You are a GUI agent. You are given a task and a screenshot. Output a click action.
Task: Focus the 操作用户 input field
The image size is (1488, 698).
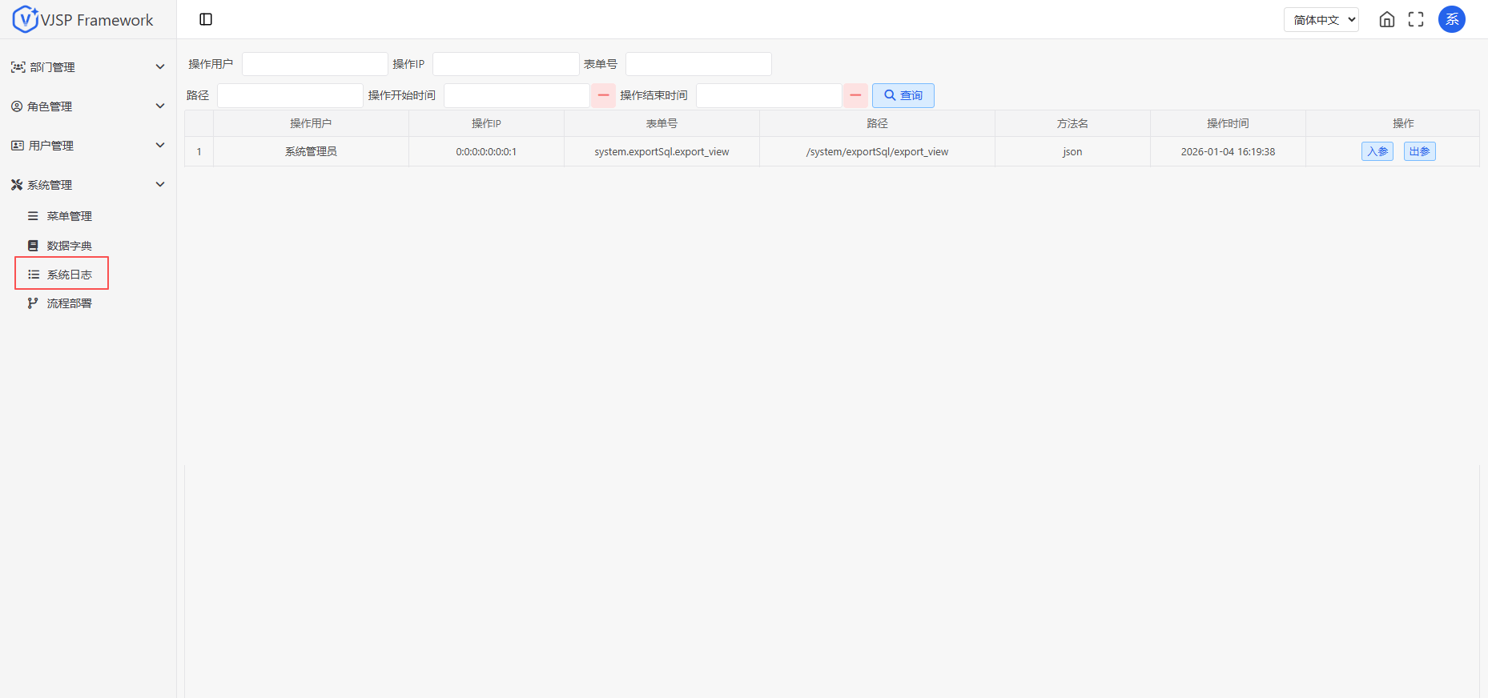(x=315, y=64)
